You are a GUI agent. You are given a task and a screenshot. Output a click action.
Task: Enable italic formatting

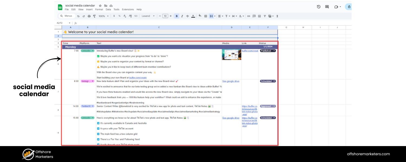tap(182, 16)
